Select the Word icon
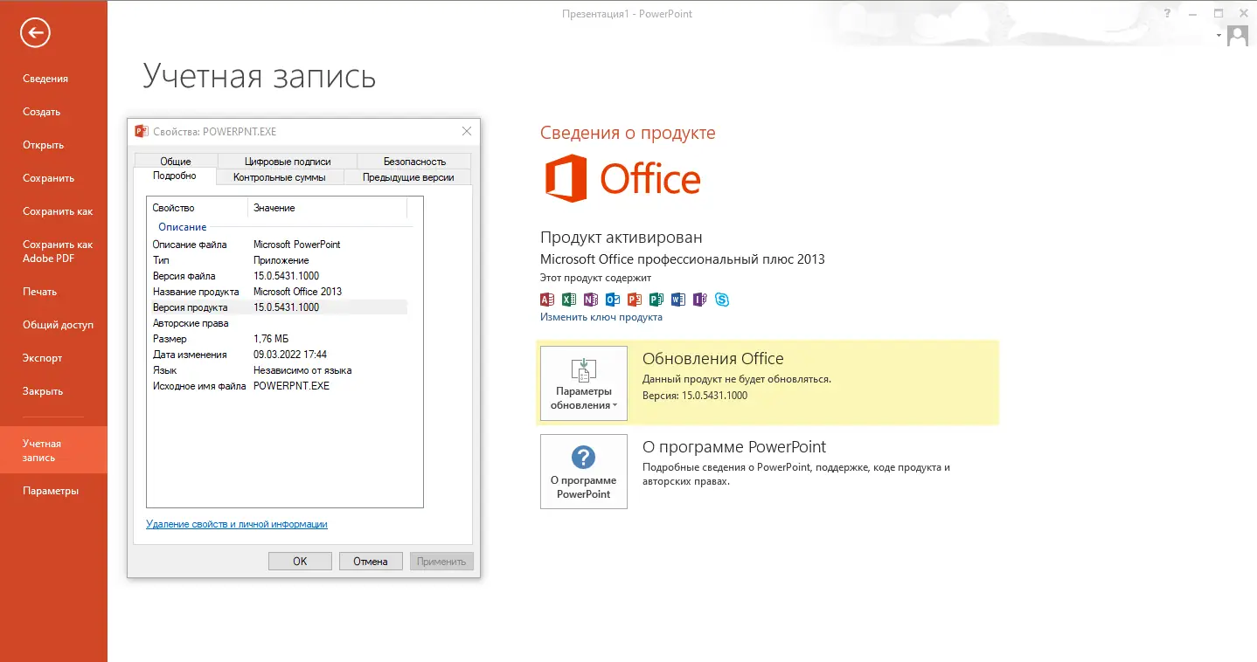The height and width of the screenshot is (662, 1257). tap(678, 299)
